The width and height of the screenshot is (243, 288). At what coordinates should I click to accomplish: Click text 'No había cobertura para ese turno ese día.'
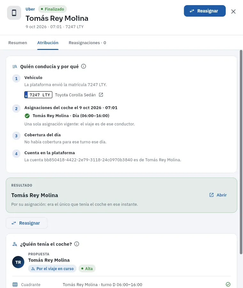click(x=65, y=142)
